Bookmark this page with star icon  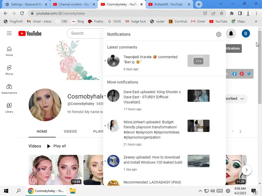[221, 13]
